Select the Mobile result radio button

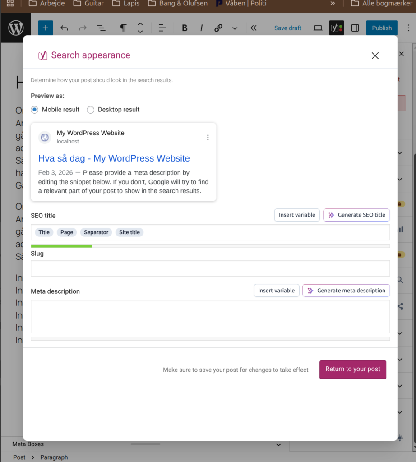click(35, 110)
